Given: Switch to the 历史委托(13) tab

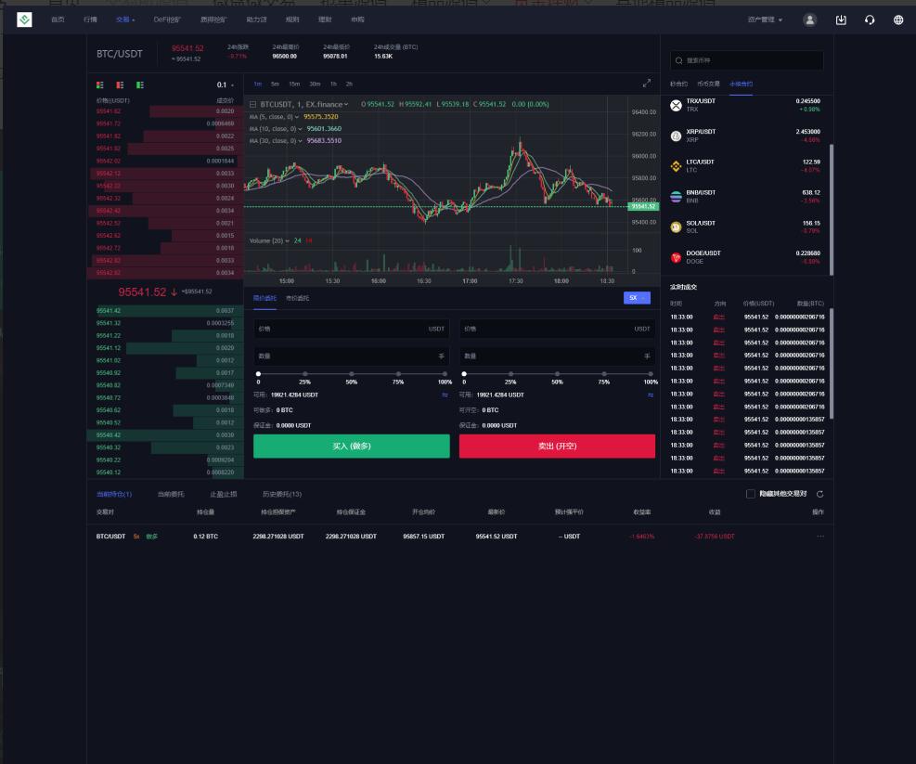Looking at the screenshot, I should [x=282, y=494].
